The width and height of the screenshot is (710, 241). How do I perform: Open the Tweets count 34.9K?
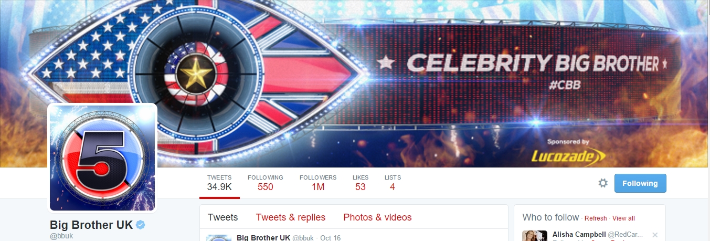[219, 182]
